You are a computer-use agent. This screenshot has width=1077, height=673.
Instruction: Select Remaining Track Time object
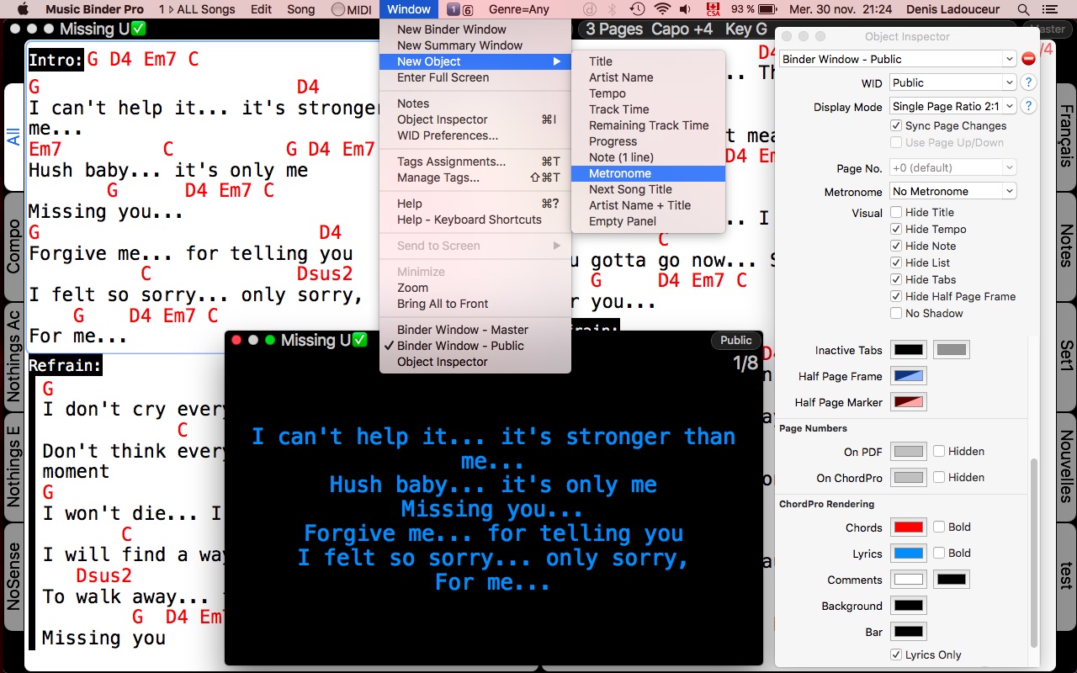(648, 125)
